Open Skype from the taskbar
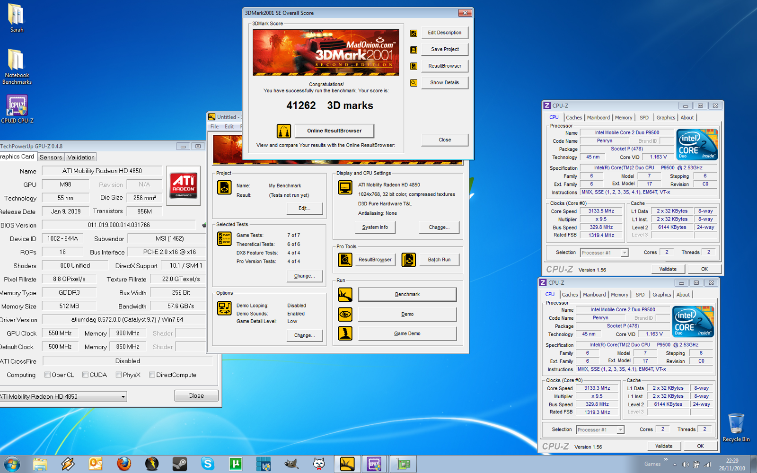Image resolution: width=757 pixels, height=473 pixels. click(x=207, y=464)
